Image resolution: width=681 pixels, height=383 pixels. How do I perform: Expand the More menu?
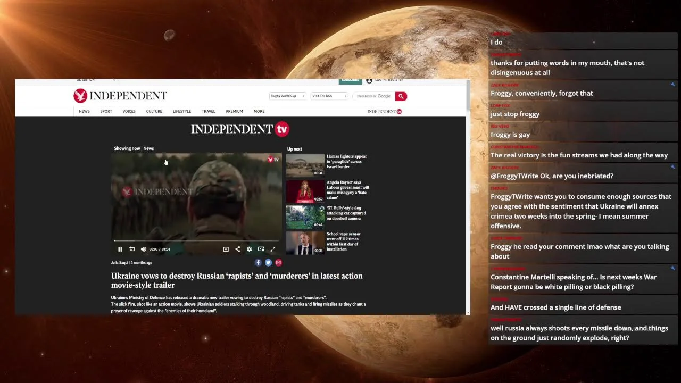coord(259,111)
